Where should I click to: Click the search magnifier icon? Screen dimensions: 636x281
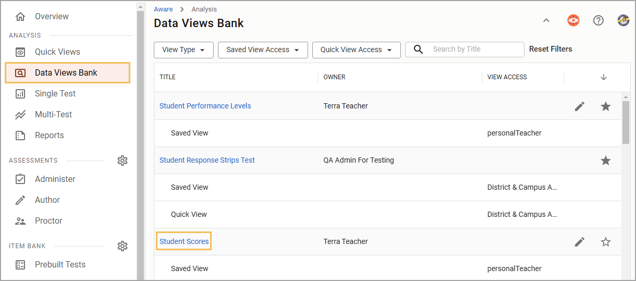[x=418, y=50]
